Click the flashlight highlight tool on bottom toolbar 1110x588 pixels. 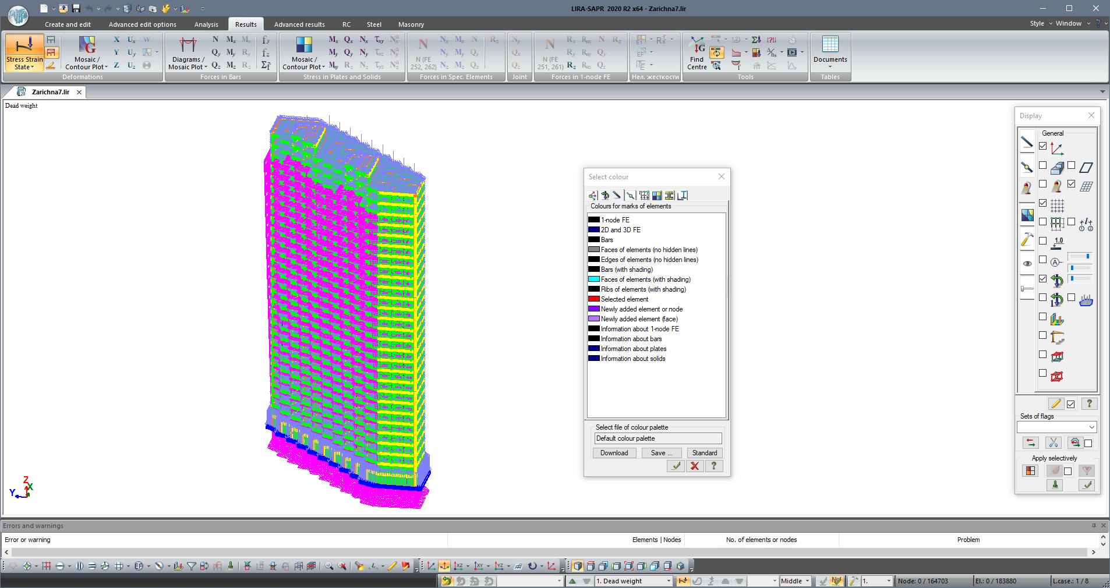360,565
